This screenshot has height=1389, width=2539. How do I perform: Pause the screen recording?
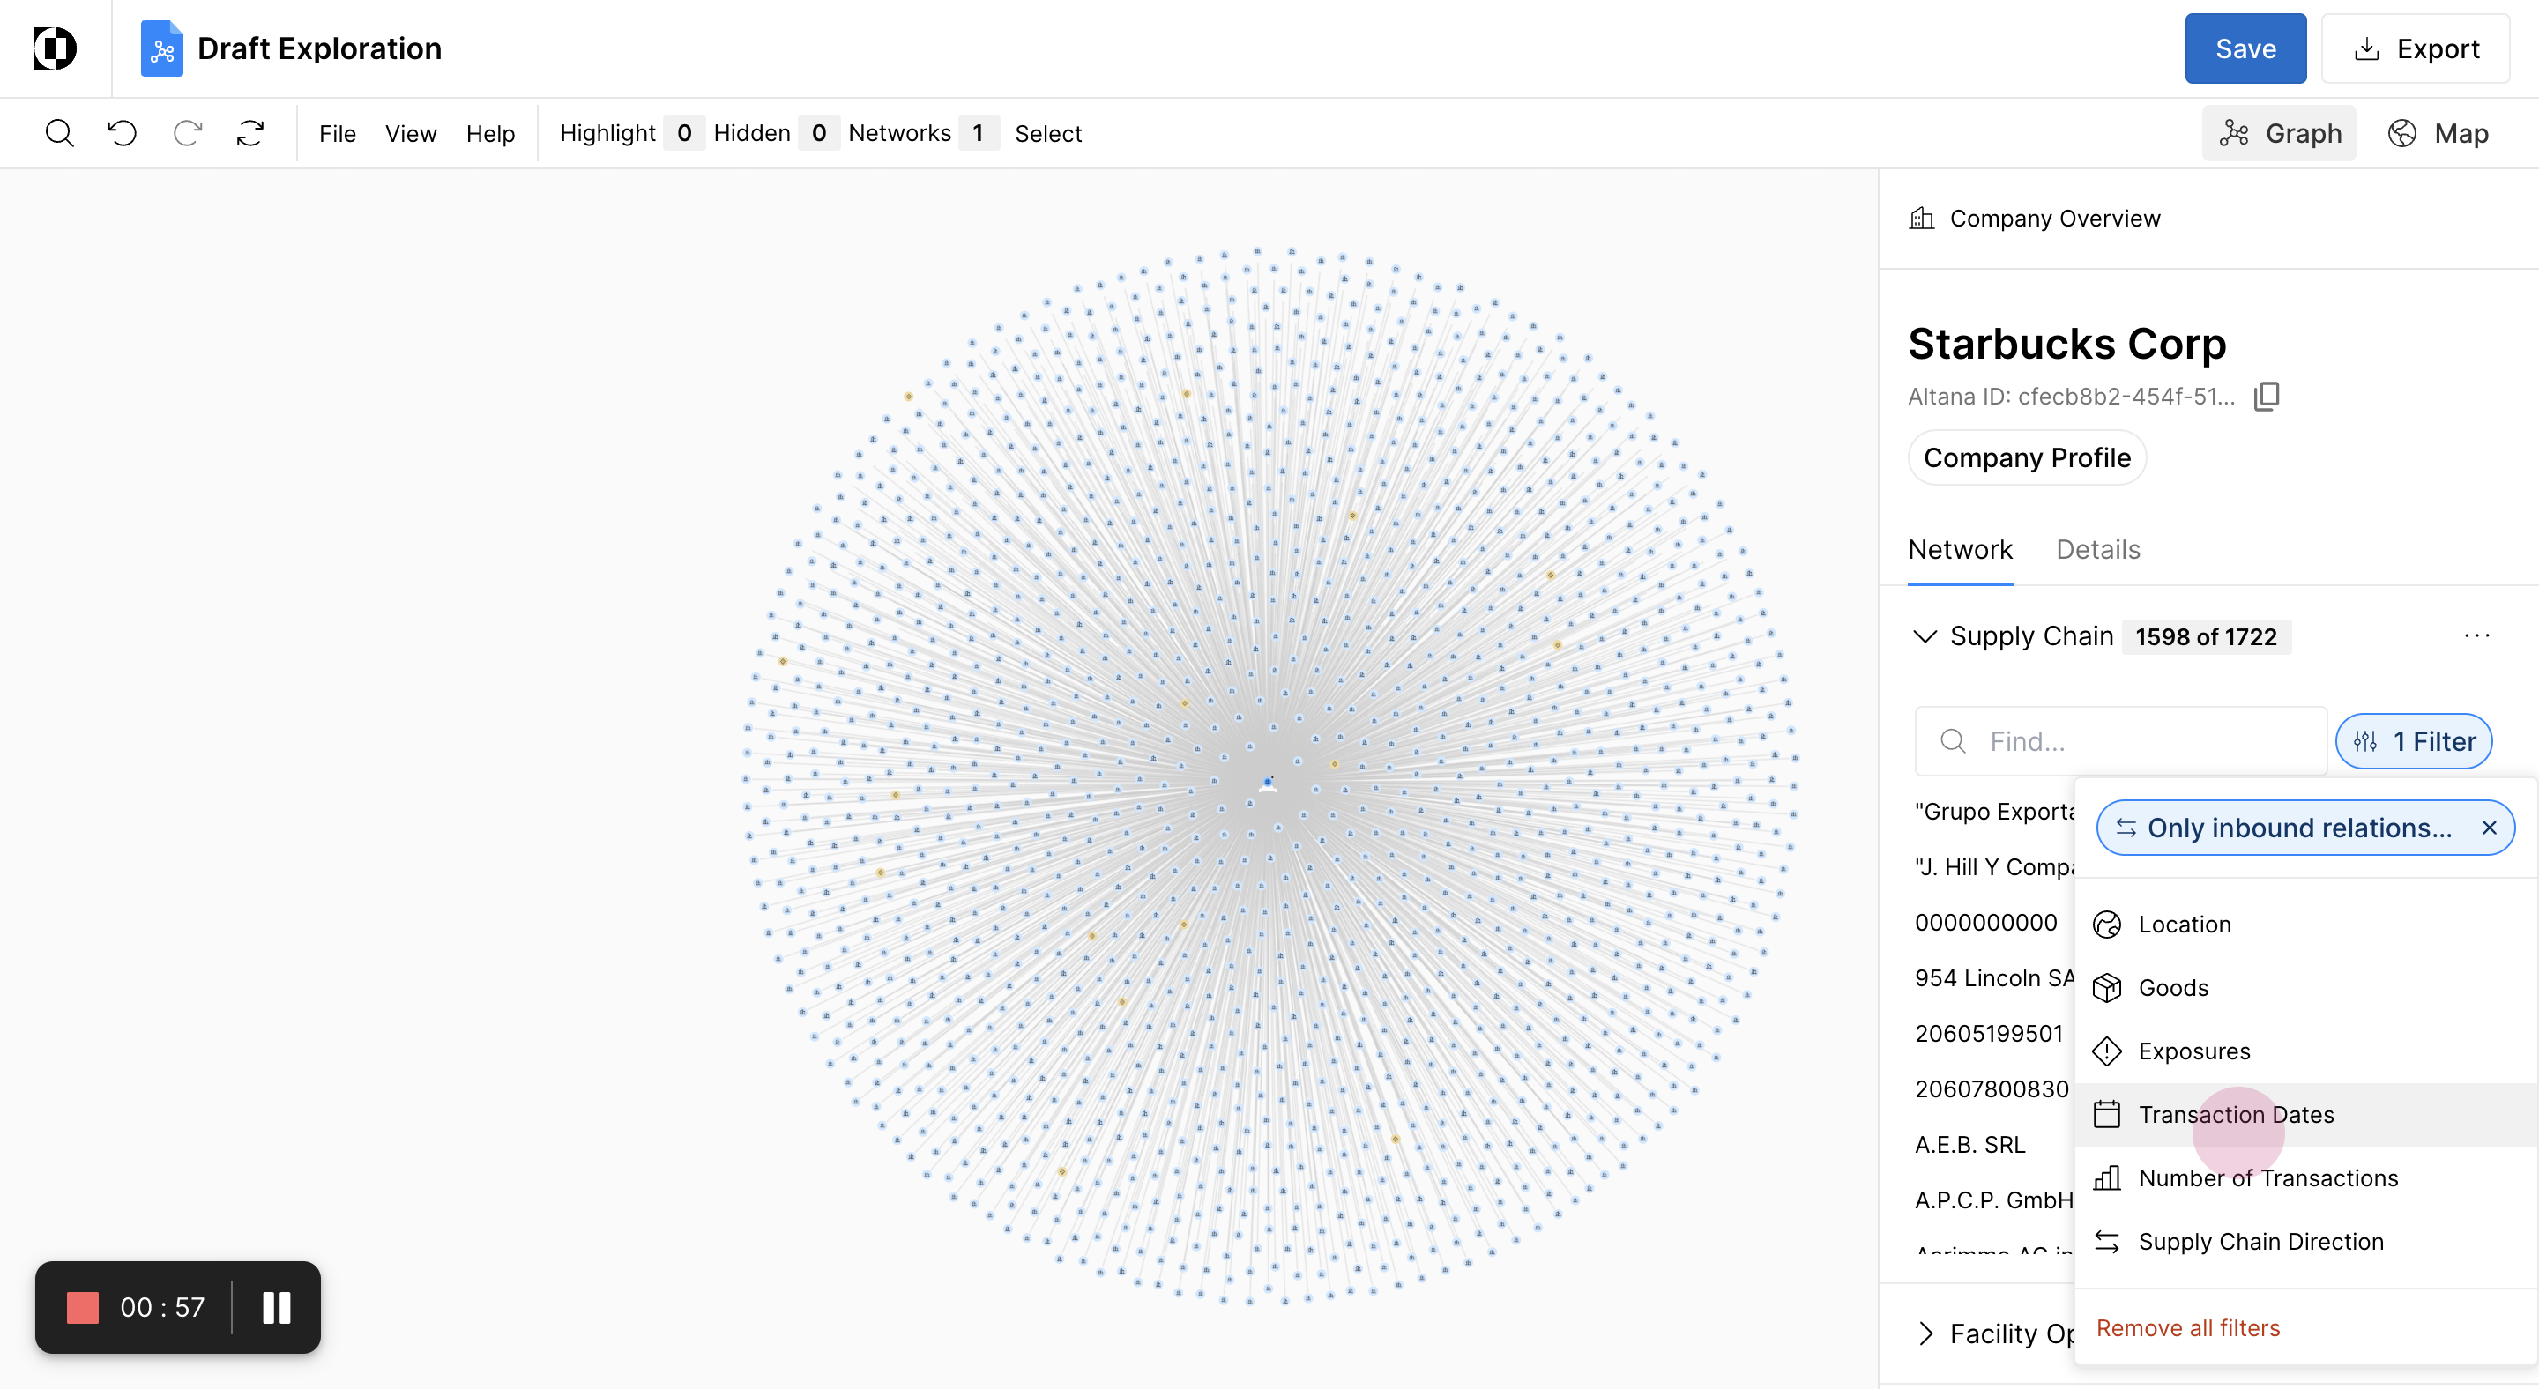click(x=276, y=1307)
